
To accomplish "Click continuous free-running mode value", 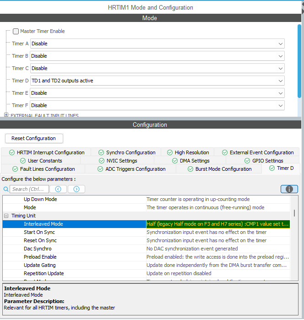I will 218,207.
